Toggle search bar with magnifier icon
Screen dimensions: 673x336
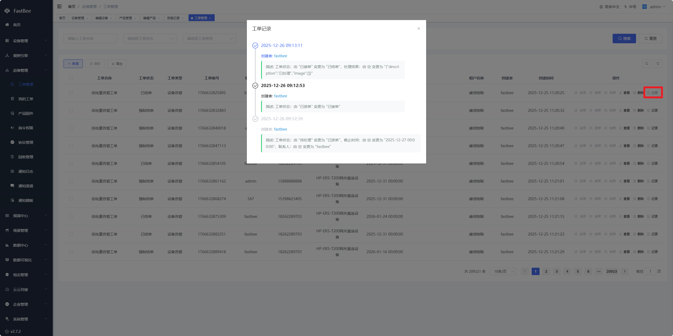coord(647,64)
